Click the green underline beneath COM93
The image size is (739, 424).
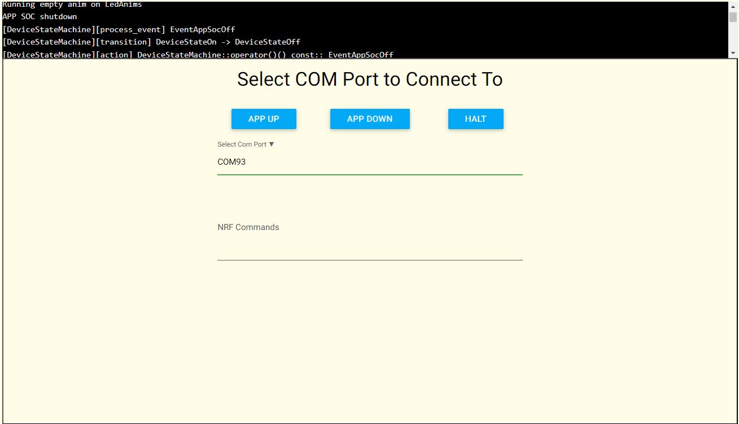tap(370, 175)
